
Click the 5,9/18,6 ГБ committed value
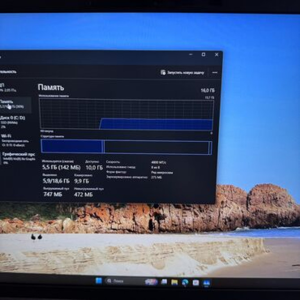click(56, 181)
